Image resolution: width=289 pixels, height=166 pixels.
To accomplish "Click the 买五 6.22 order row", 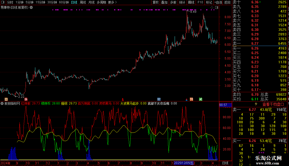I will (x=260, y=67).
